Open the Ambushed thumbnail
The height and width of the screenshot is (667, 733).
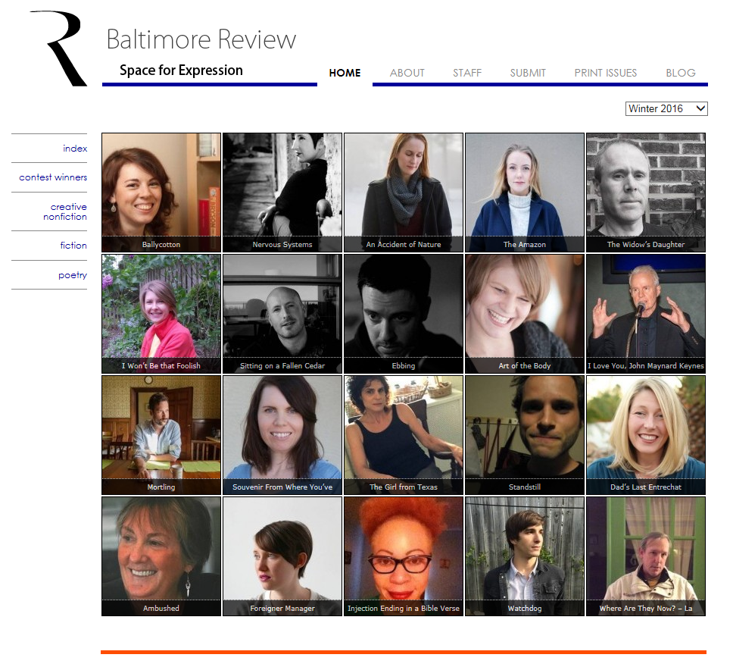point(161,556)
